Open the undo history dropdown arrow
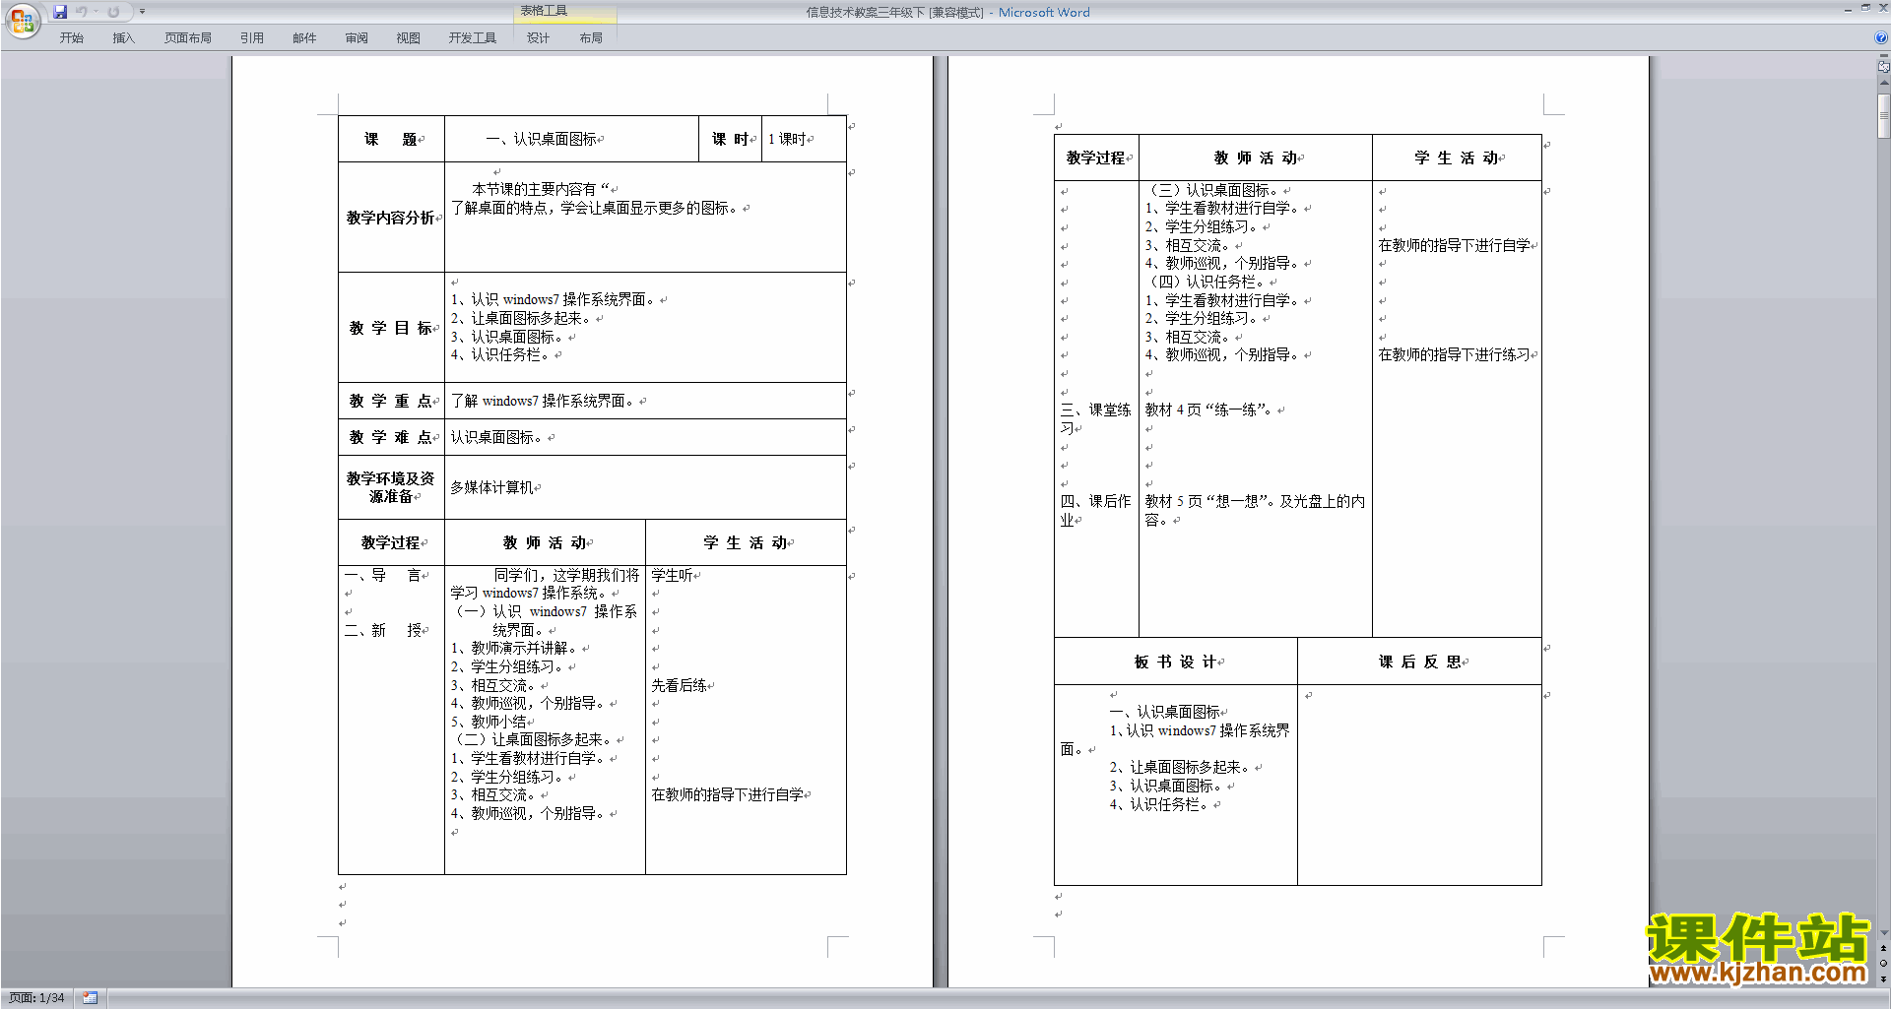 click(97, 12)
